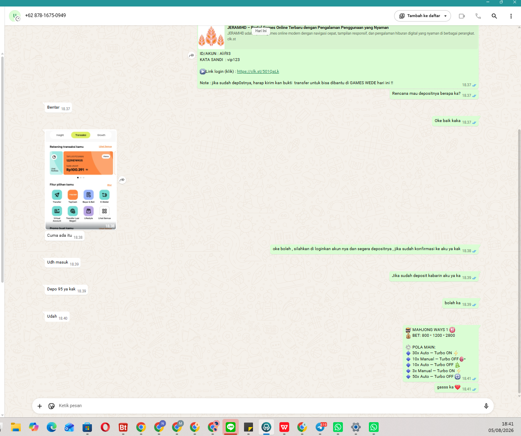Select the "Bentar" message
The height and width of the screenshot is (436, 521).
tap(58, 108)
